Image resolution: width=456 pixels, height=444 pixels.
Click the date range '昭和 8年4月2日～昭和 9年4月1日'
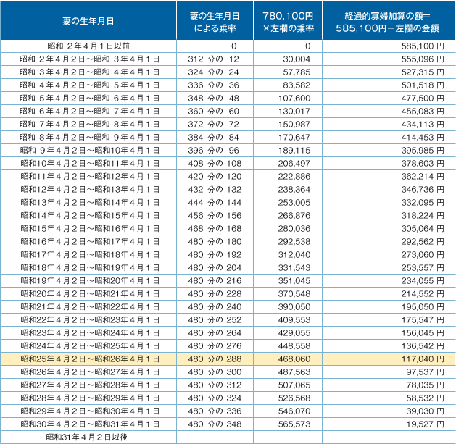[90, 138]
